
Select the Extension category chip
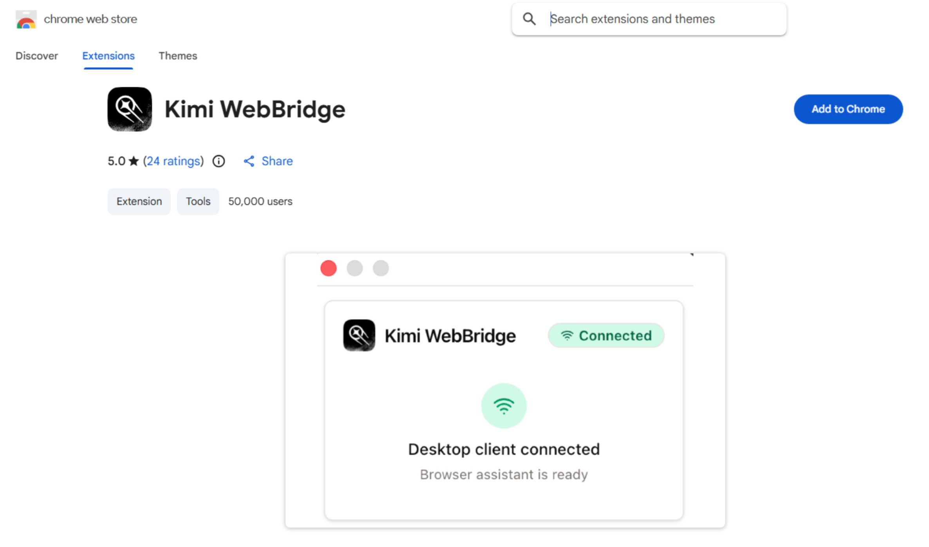139,201
